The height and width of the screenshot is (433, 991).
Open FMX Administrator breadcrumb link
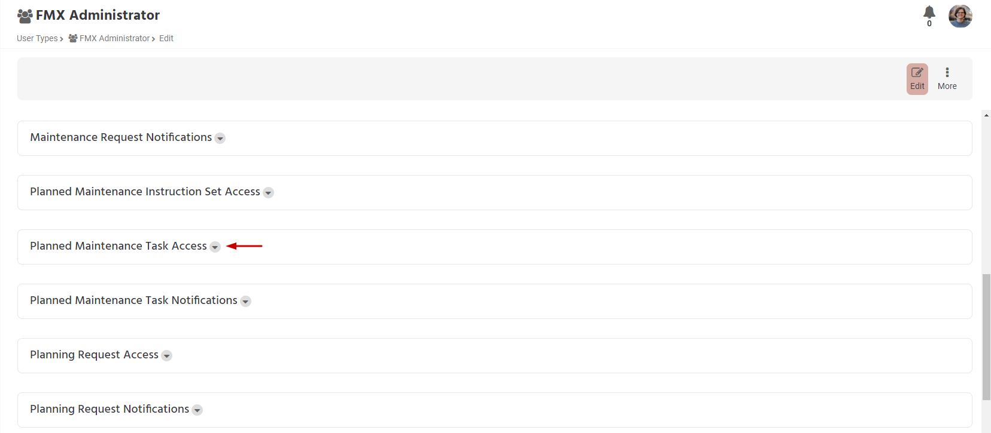coord(114,38)
